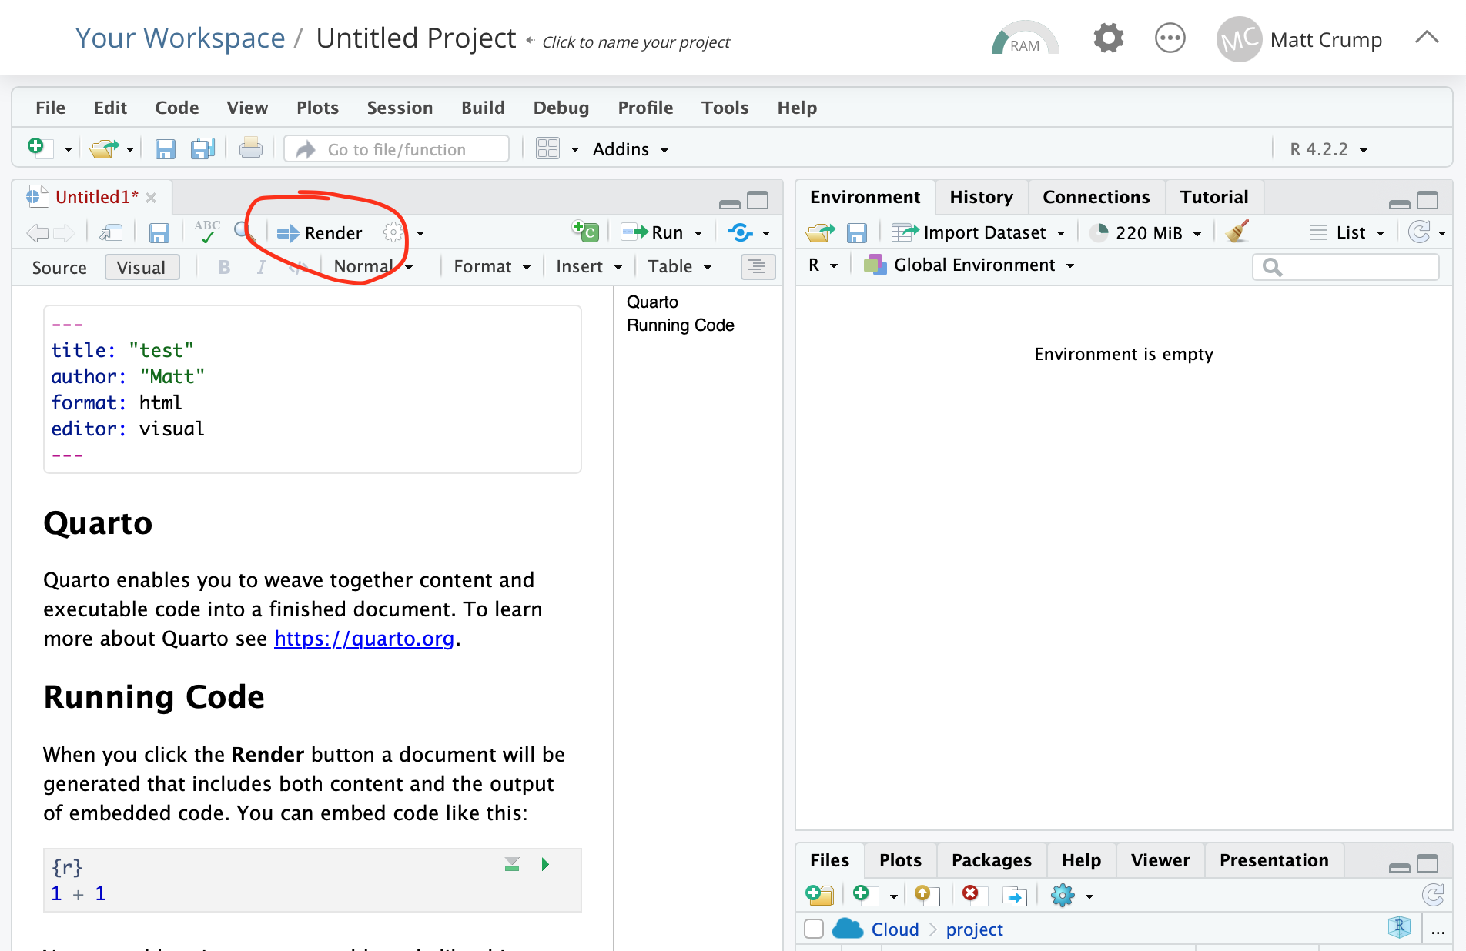Click the ABC spell check icon
The image size is (1466, 951).
click(207, 232)
